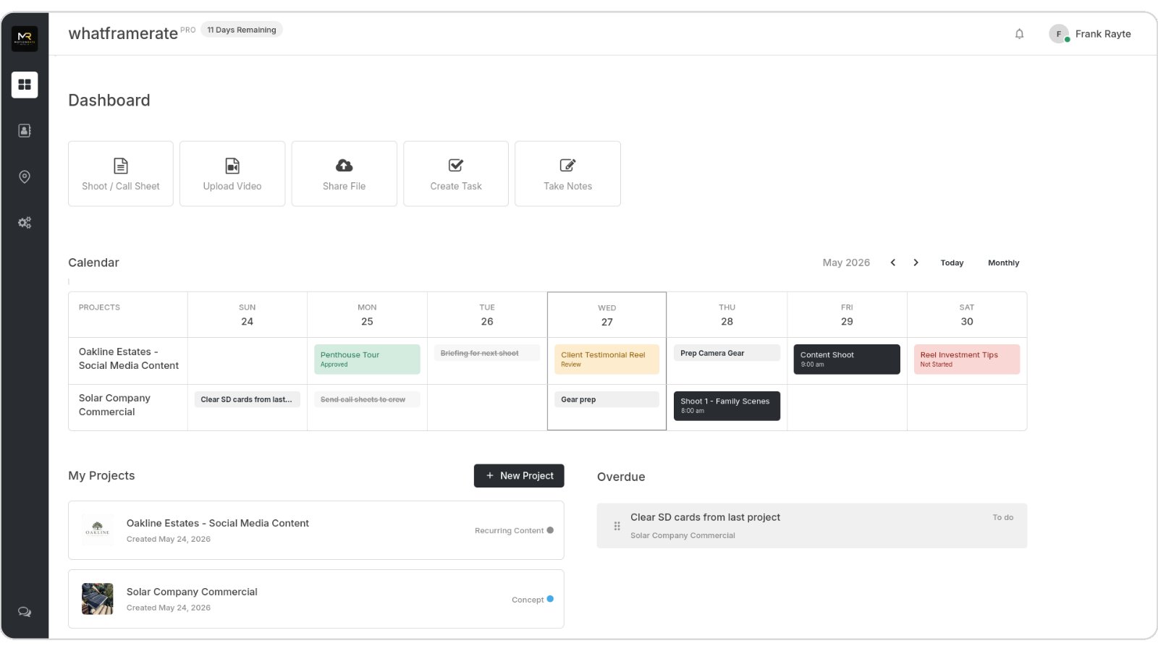
Task: Open Oakline Estates project card
Action: 316,530
